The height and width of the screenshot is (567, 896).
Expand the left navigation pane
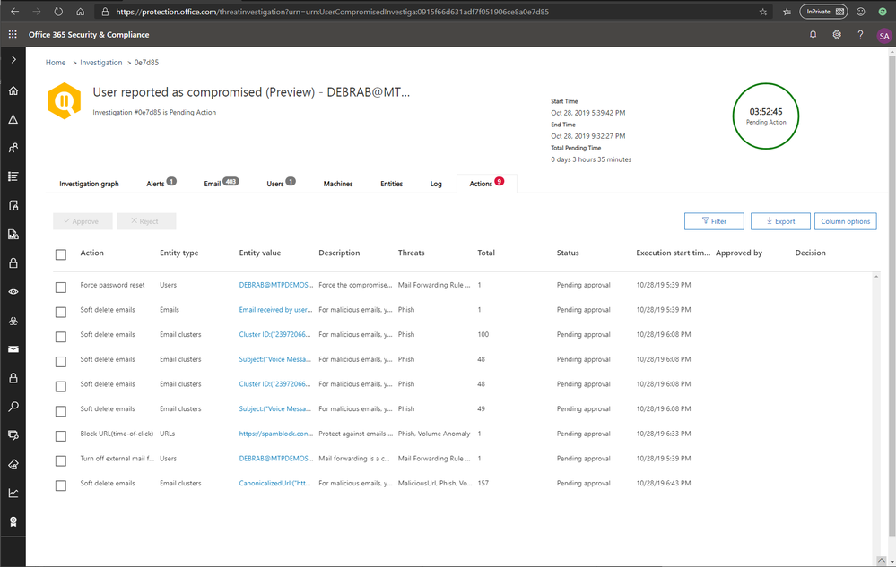click(13, 59)
